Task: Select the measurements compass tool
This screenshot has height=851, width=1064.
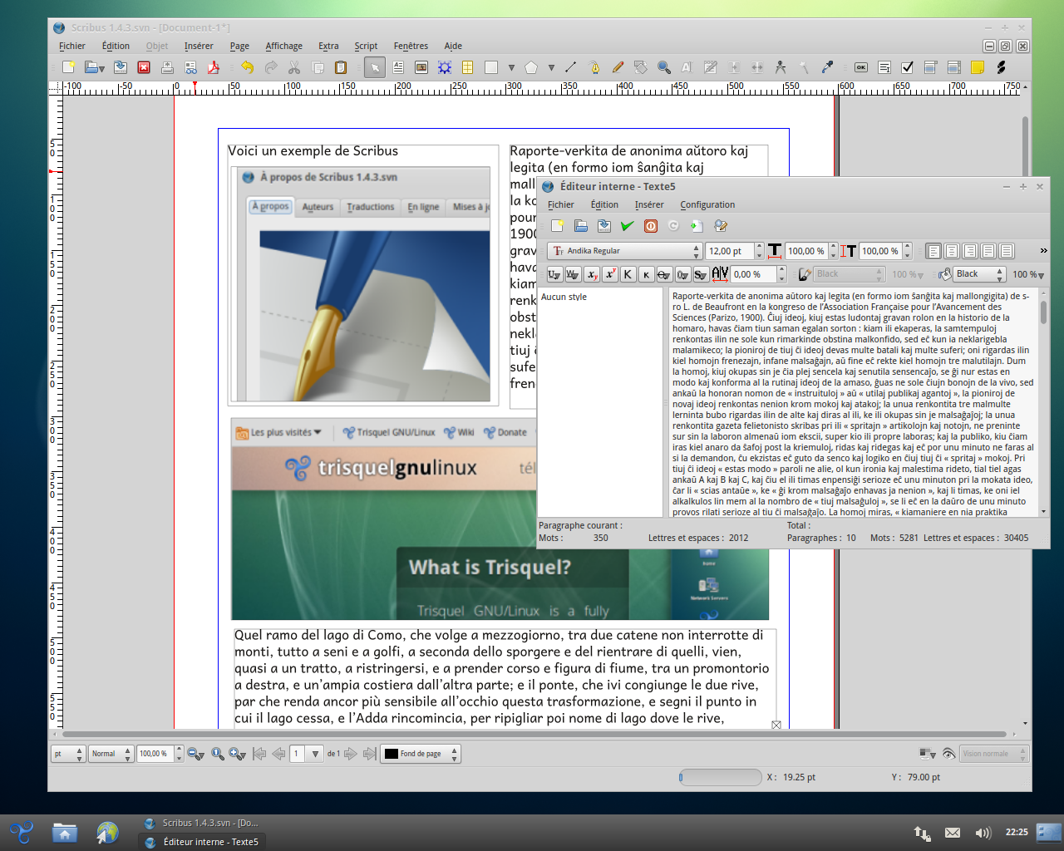Action: pos(781,67)
